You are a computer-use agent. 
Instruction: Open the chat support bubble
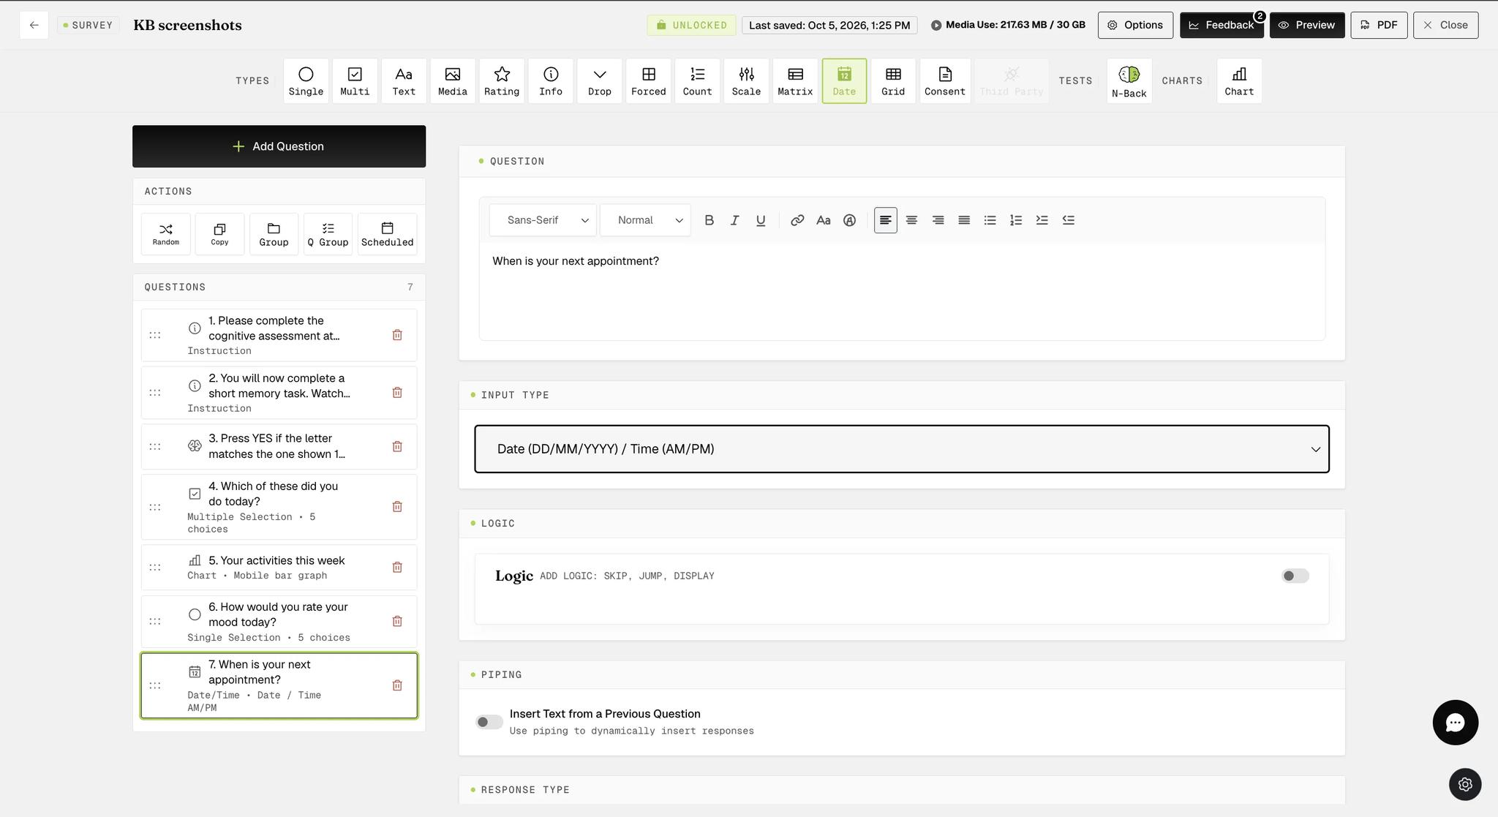pyautogui.click(x=1455, y=723)
